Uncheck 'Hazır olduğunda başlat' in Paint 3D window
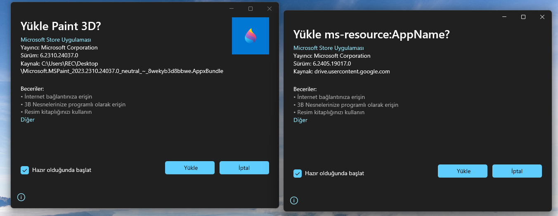This screenshot has height=216, width=558. pos(25,170)
